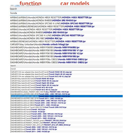Screen dimensions: 133x133
Task: Select AIRBAG\AIRBAG\RENESAS\HONDA H8SX RESETTER row
Action: pyautogui.click(x=63, y=26)
